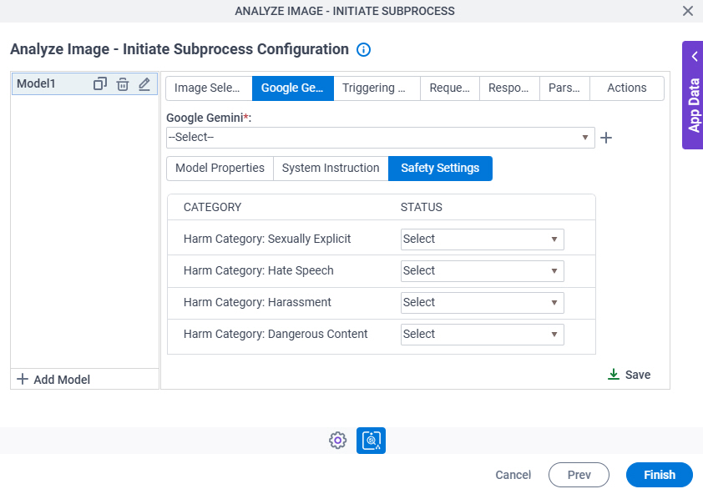Viewport: 703px width, 494px height.
Task: Switch to the Triggering tab
Action: [377, 88]
